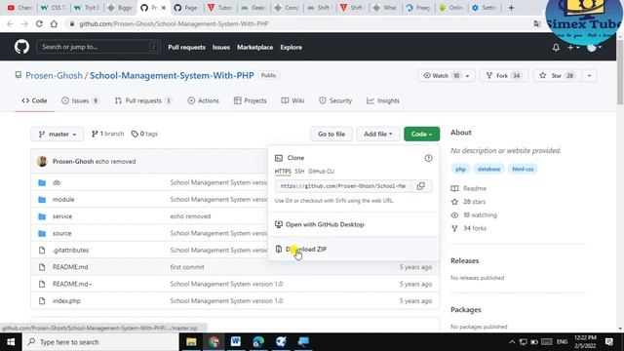Switch to the Code tab

pos(35,100)
